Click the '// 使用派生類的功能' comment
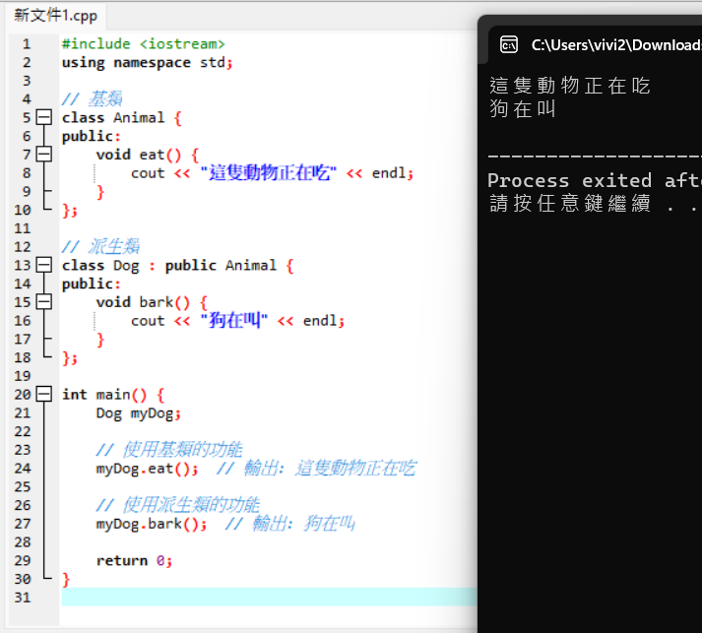The image size is (702, 633). pos(178,505)
